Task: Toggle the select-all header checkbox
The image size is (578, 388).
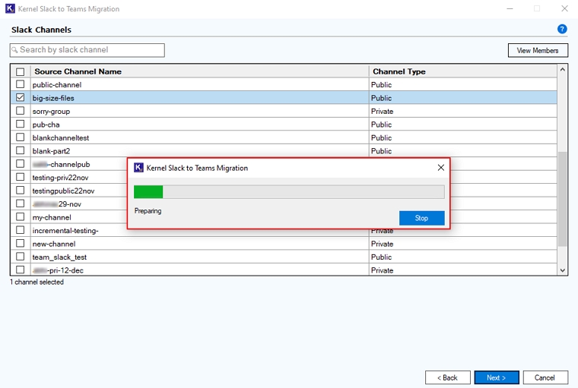Action: (21, 71)
